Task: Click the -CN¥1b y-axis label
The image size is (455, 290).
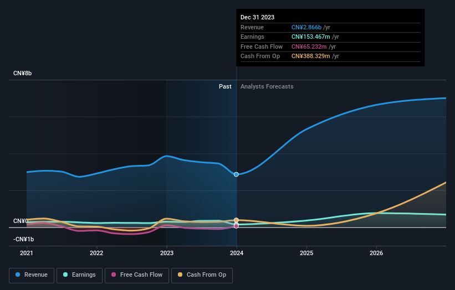Action: coord(23,239)
